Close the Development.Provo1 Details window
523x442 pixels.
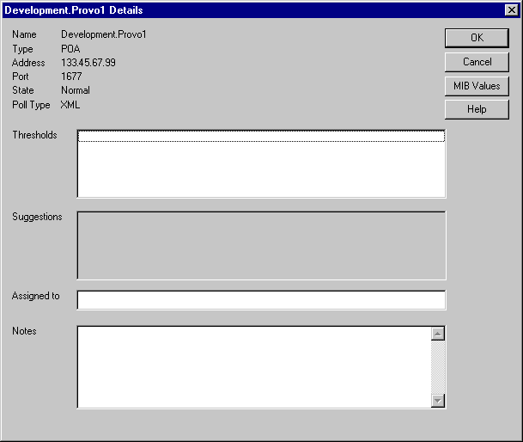coord(511,10)
